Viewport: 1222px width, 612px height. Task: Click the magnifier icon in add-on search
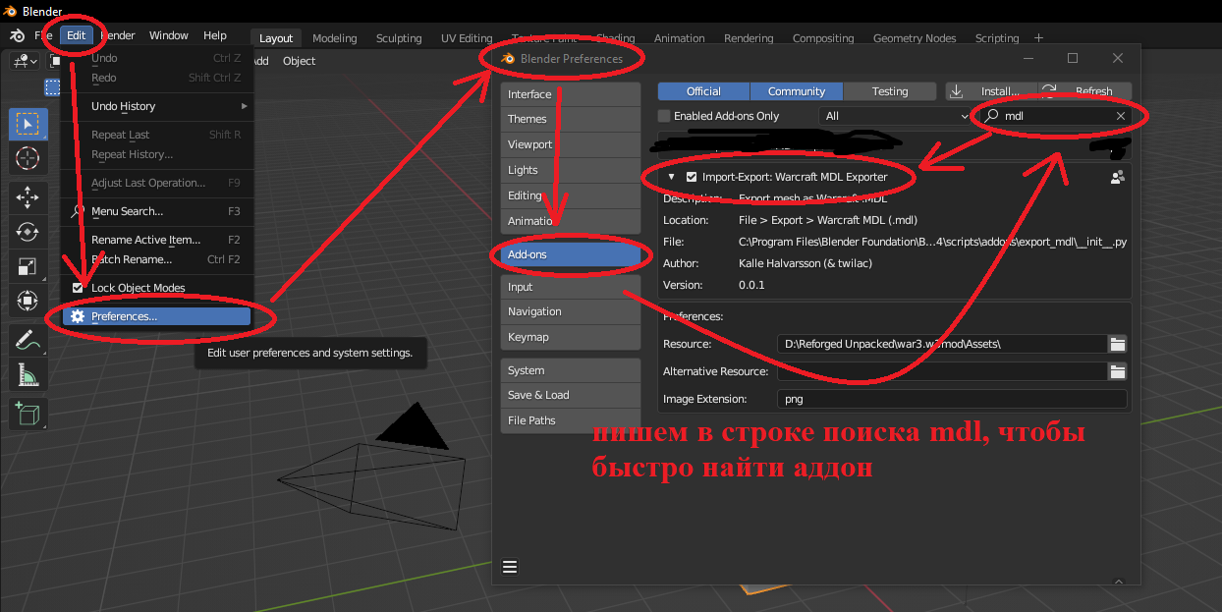pos(992,116)
